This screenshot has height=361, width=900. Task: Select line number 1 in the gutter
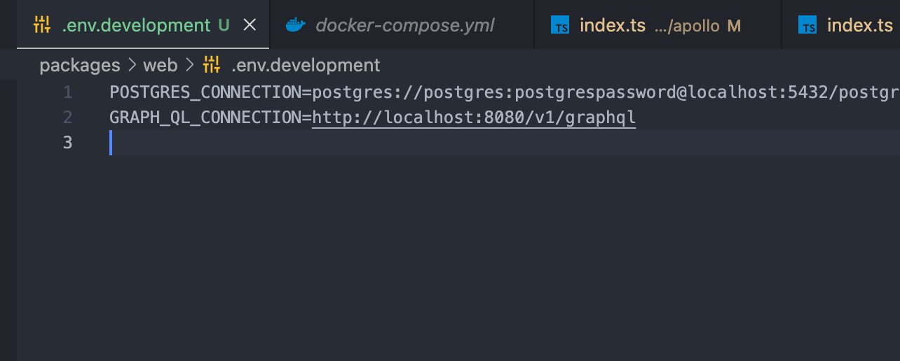pos(67,92)
